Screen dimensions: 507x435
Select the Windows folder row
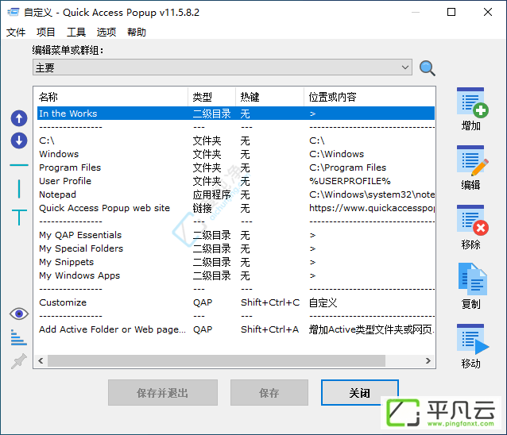point(236,154)
